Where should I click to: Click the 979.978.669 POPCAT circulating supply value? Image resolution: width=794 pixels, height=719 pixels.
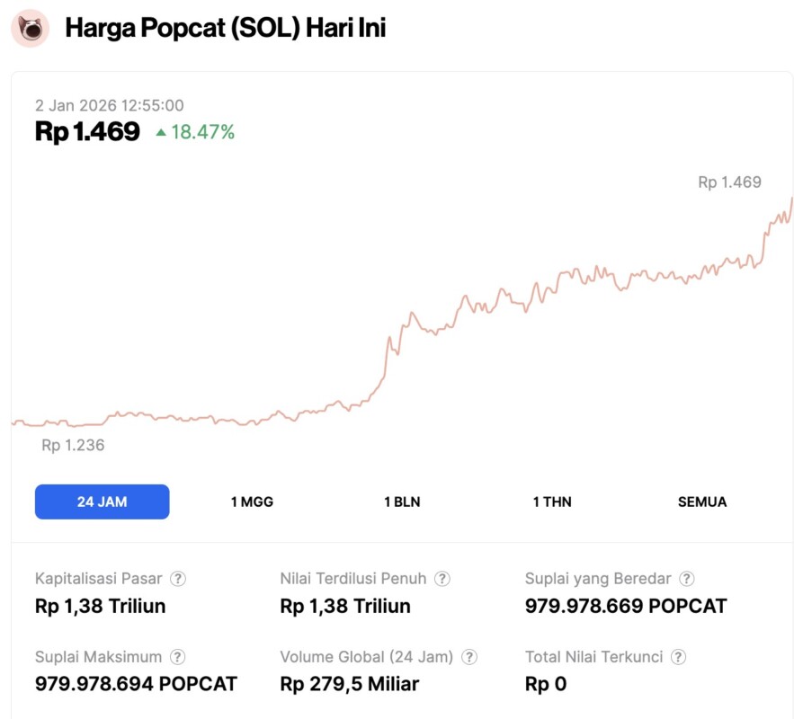pos(626,606)
